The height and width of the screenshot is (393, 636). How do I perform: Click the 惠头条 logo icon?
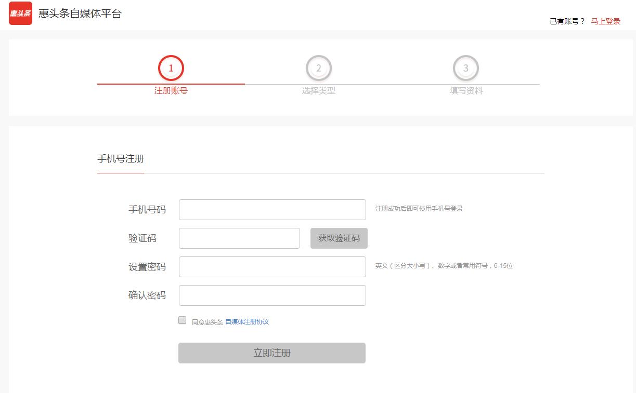click(x=20, y=14)
